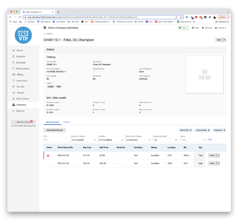The image size is (250, 219).
Task: Open the JIRA Search bookmark
Action: [x=43, y=22]
